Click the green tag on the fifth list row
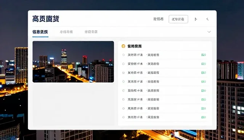 204,91
